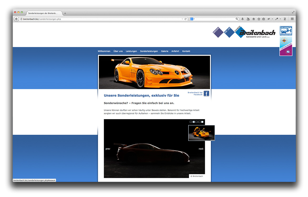Click the orange car preview thumbnail
The width and height of the screenshot is (308, 197).
coord(201,133)
